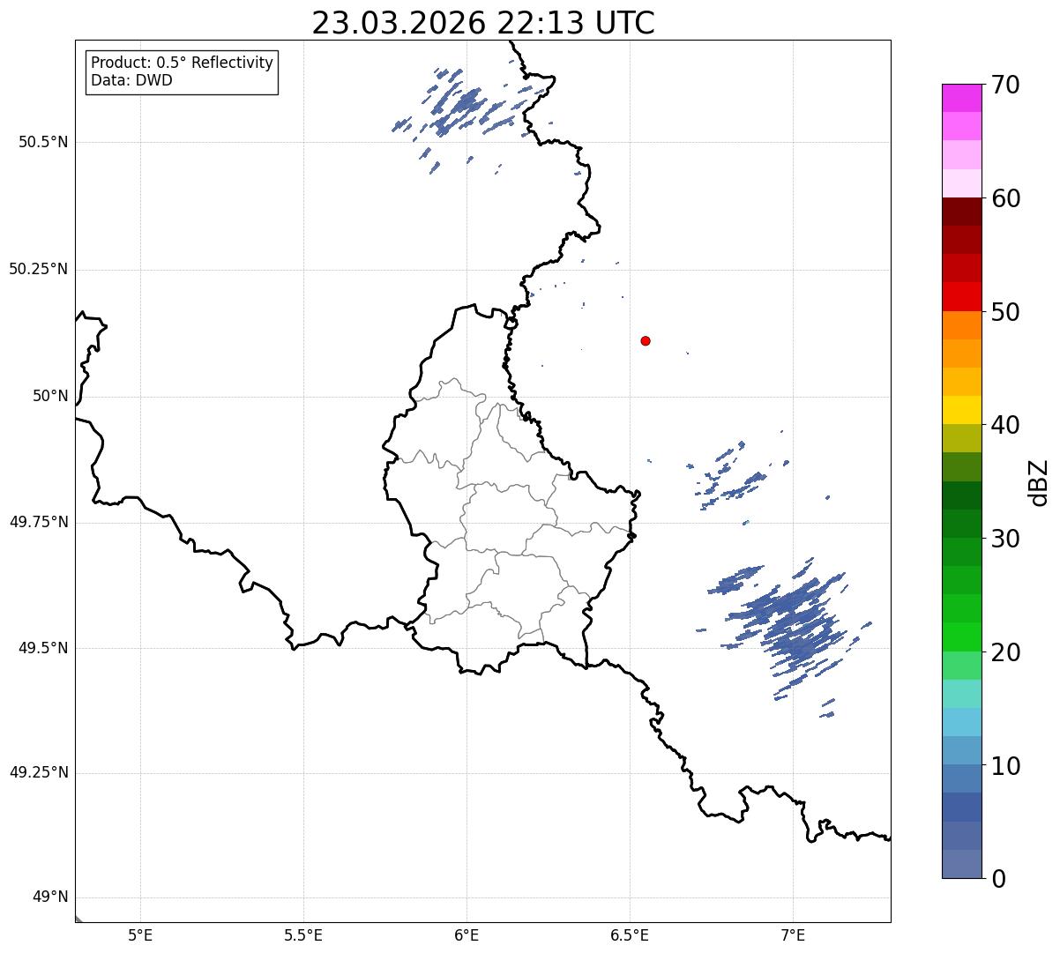Click the bright red colorbar segment near 50
This screenshot has height=953, width=1060.
pos(962,296)
